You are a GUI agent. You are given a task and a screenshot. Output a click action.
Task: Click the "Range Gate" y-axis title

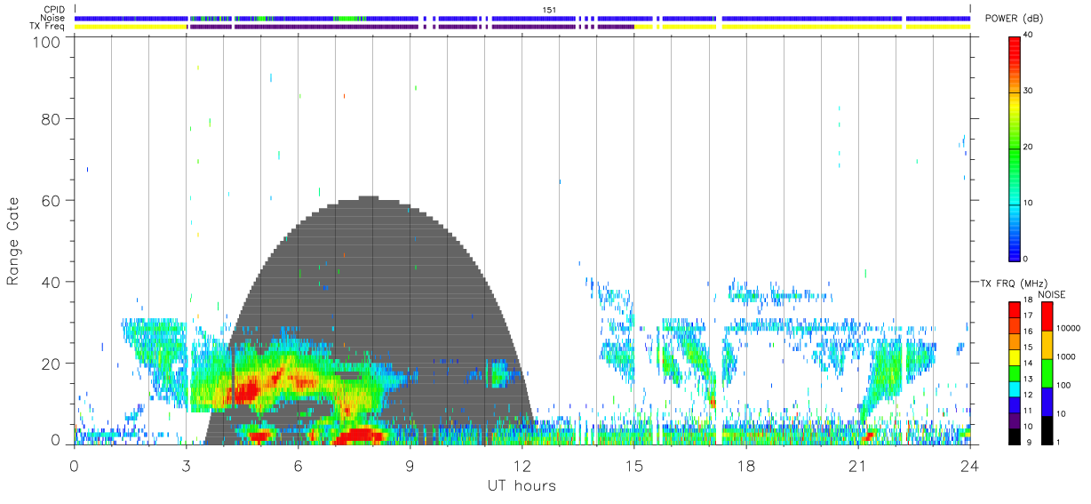click(13, 241)
